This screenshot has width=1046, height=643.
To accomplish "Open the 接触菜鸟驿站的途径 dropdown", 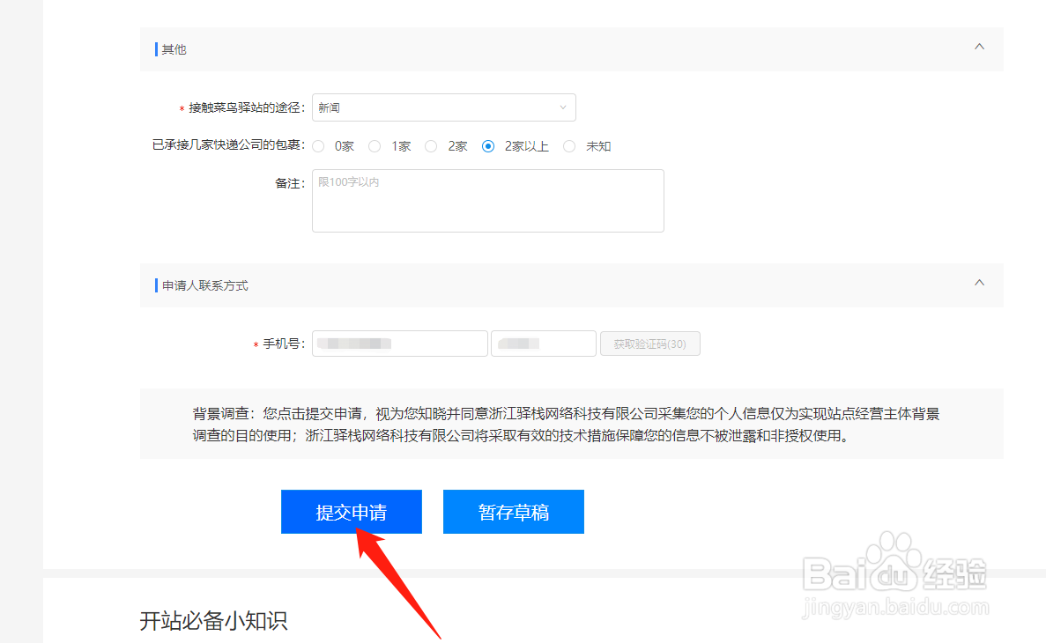I will point(443,107).
